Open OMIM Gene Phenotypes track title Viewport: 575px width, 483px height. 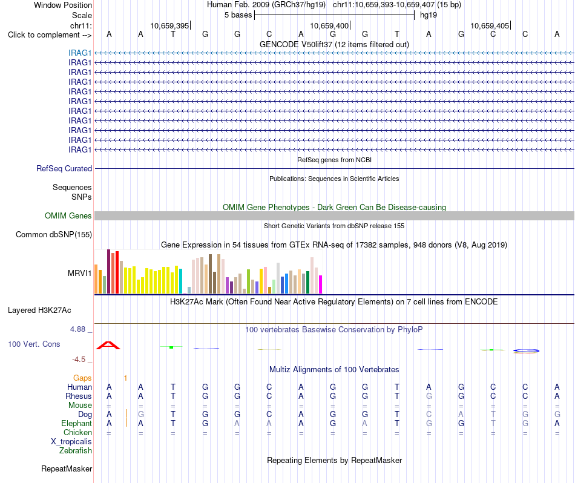(334, 207)
